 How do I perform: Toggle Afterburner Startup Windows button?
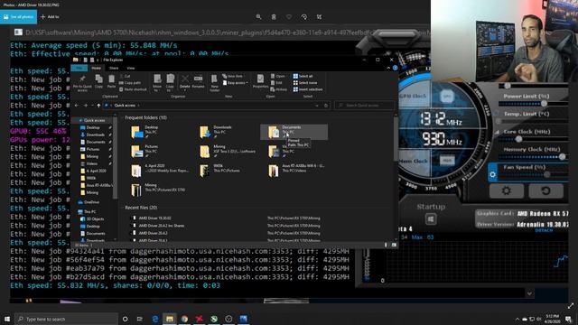tap(431, 219)
